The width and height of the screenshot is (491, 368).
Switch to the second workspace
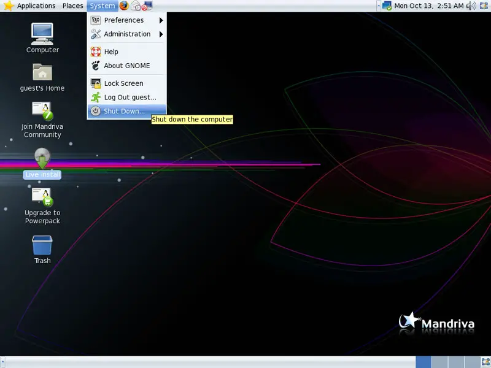tap(439, 362)
